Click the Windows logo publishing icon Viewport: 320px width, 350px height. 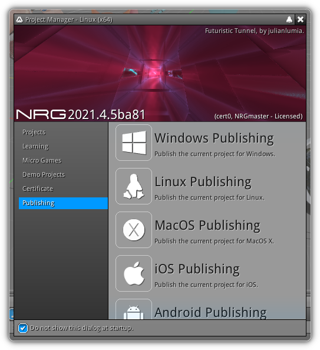coord(134,143)
